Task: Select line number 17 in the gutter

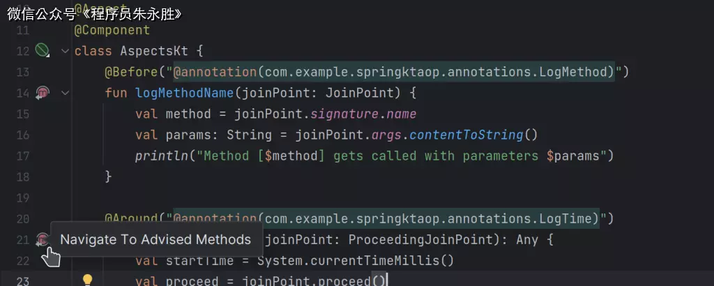Action: point(22,156)
